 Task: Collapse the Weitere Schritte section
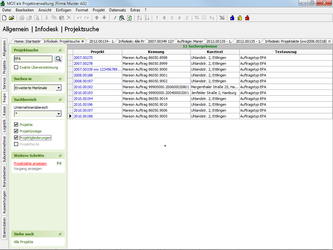click(x=60, y=156)
